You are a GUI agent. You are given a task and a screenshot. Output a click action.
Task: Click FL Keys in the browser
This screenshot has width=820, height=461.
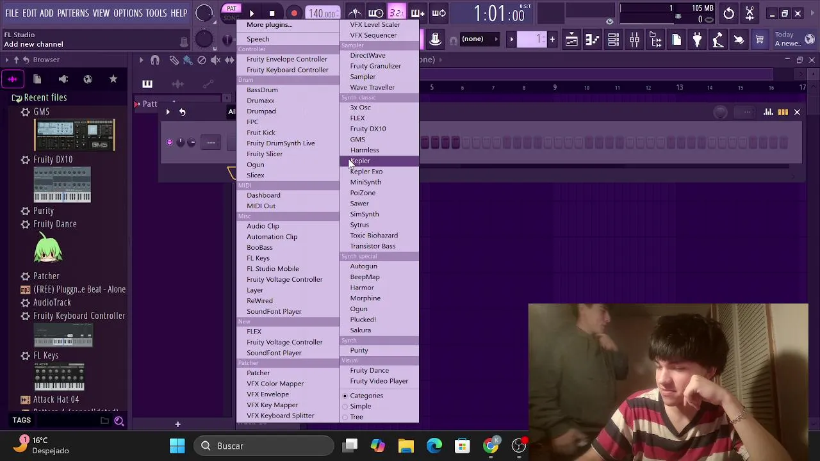[x=45, y=355]
